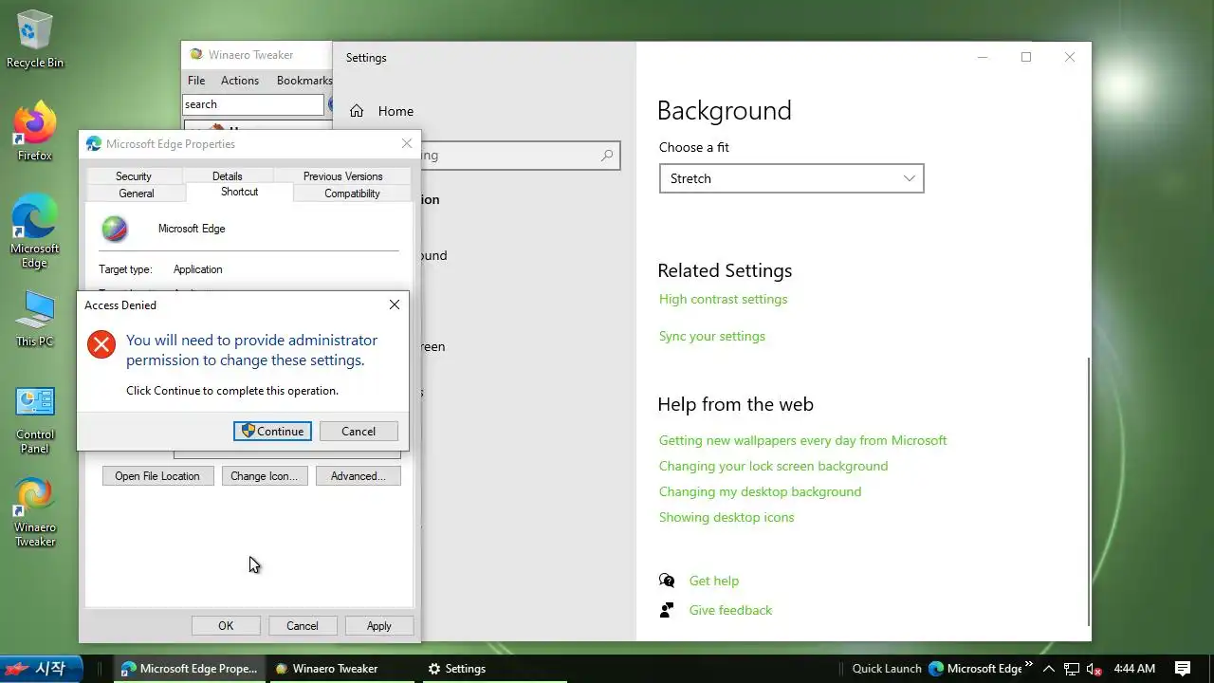Image resolution: width=1214 pixels, height=683 pixels.
Task: Click the Advanced... button
Action: click(x=358, y=476)
